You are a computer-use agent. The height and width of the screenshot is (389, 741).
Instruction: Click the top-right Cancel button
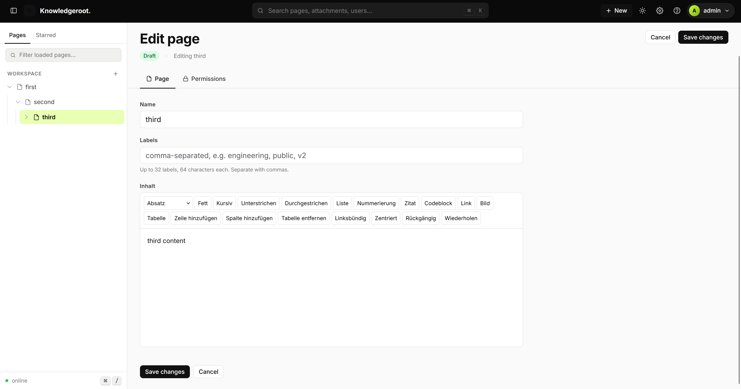click(x=660, y=37)
